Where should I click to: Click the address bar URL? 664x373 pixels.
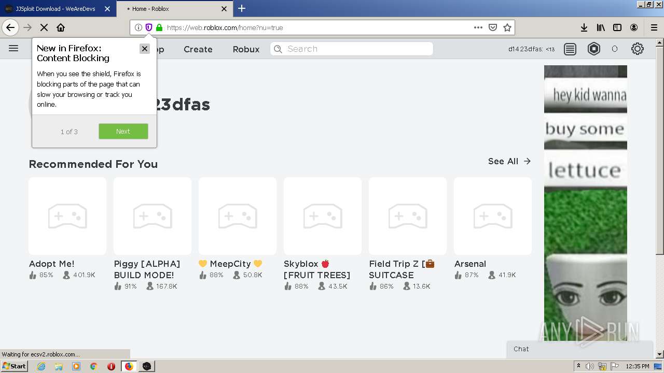pos(225,27)
